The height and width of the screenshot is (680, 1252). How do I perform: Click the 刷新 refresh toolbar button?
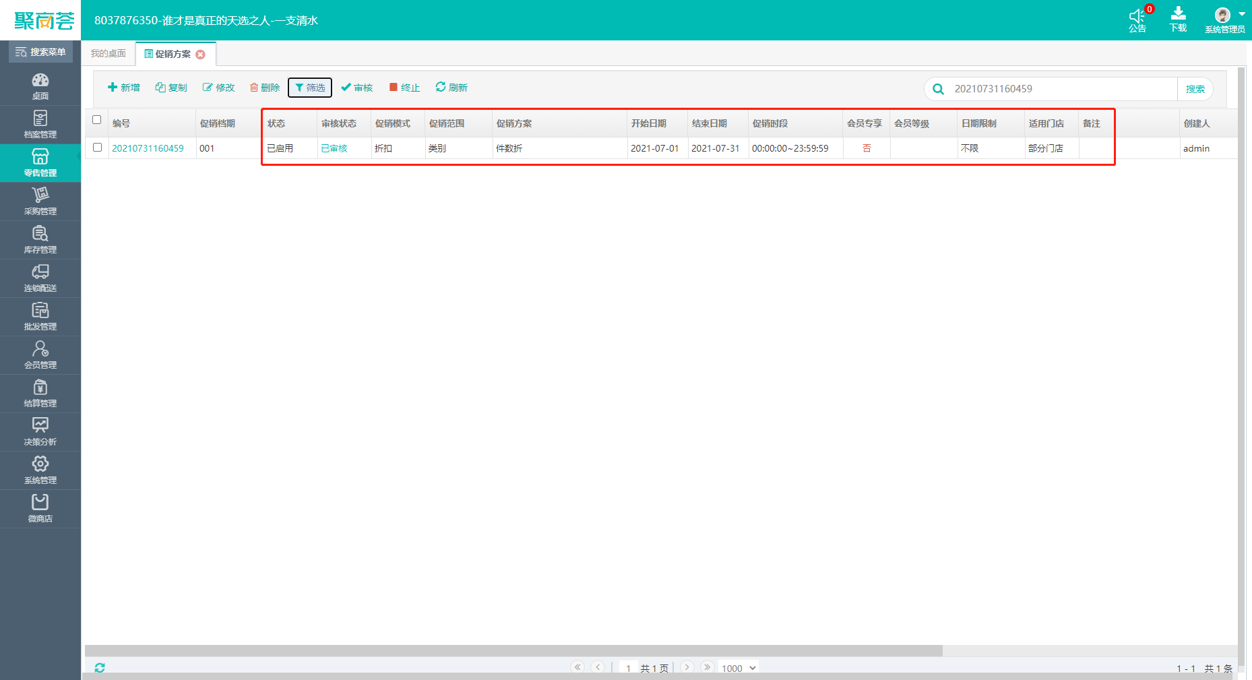451,88
